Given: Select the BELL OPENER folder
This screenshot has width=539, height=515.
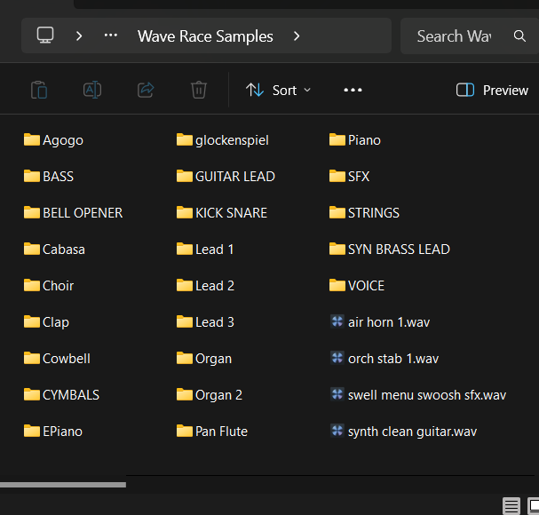Looking at the screenshot, I should (x=73, y=213).
